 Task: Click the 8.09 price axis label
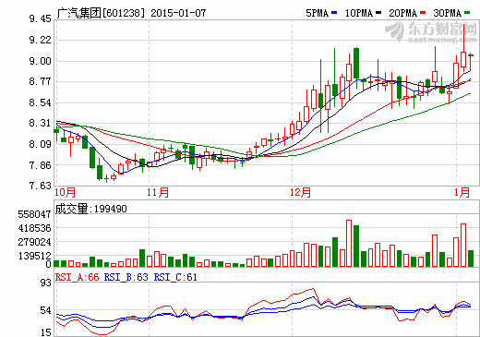coord(41,144)
